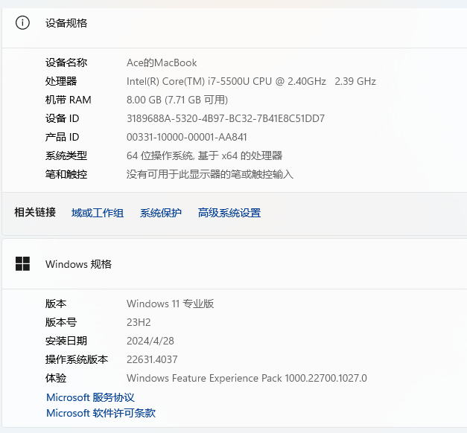Click the Windows 规格 section header
Image resolution: width=467 pixels, height=433 pixels.
pyautogui.click(x=78, y=264)
